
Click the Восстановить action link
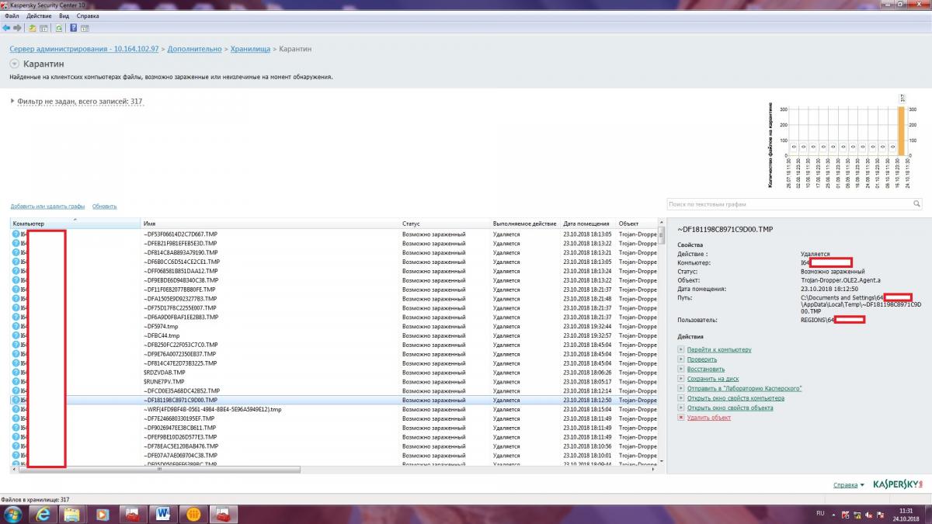[705, 369]
